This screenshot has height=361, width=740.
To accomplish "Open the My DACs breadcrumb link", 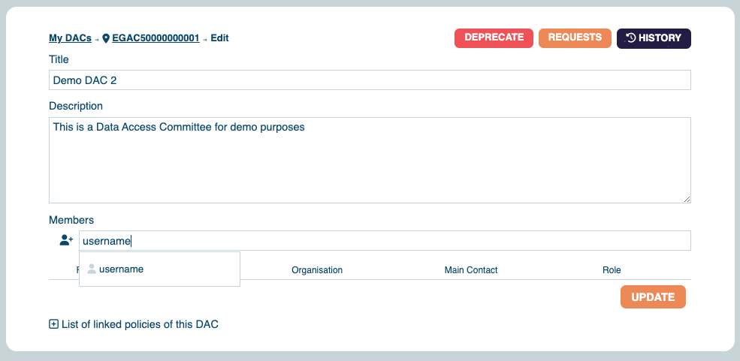I will click(70, 38).
